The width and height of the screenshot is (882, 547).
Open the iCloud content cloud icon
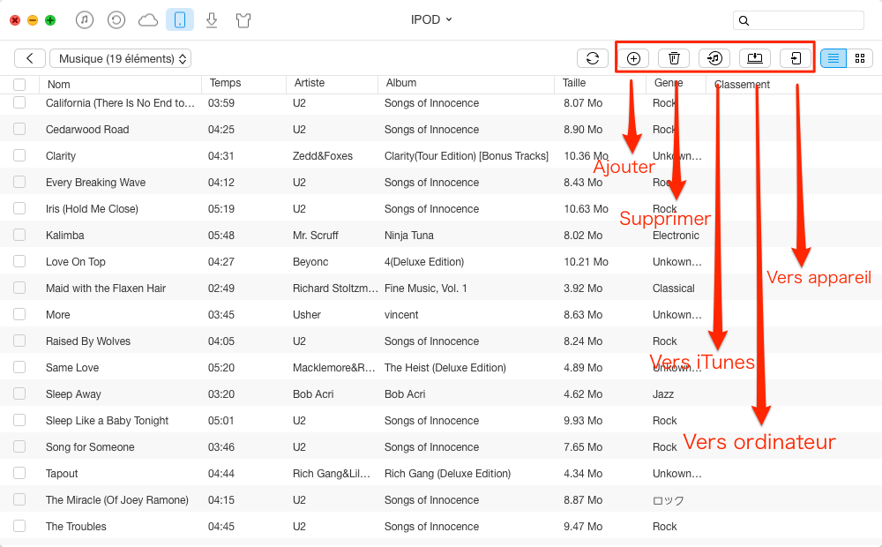(148, 21)
